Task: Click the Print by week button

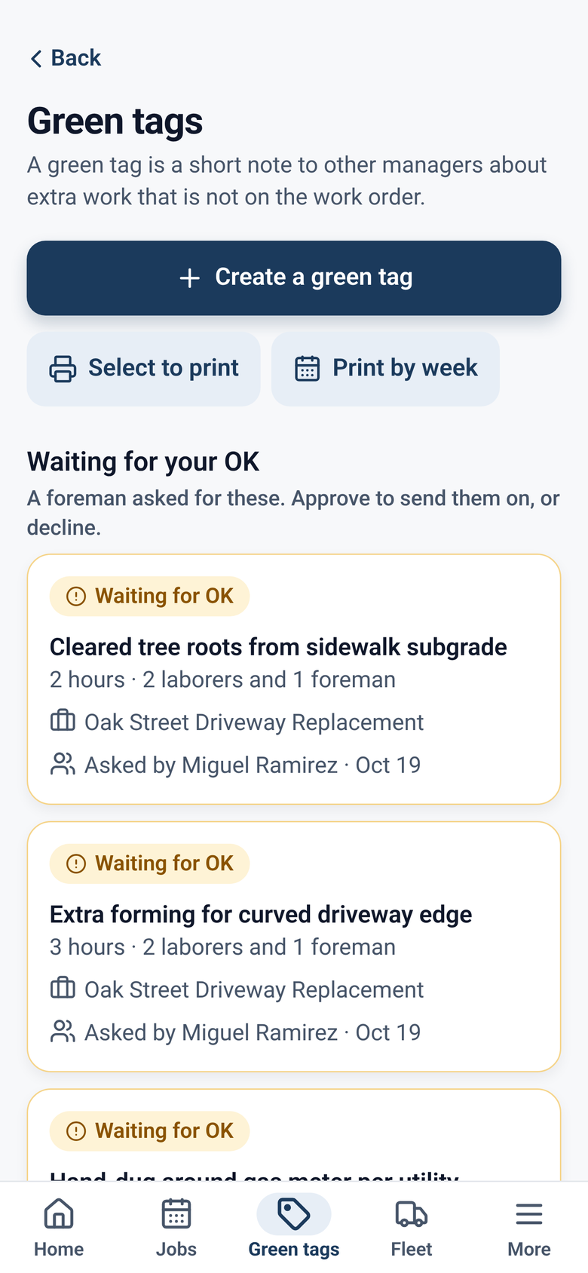Action: coord(385,369)
